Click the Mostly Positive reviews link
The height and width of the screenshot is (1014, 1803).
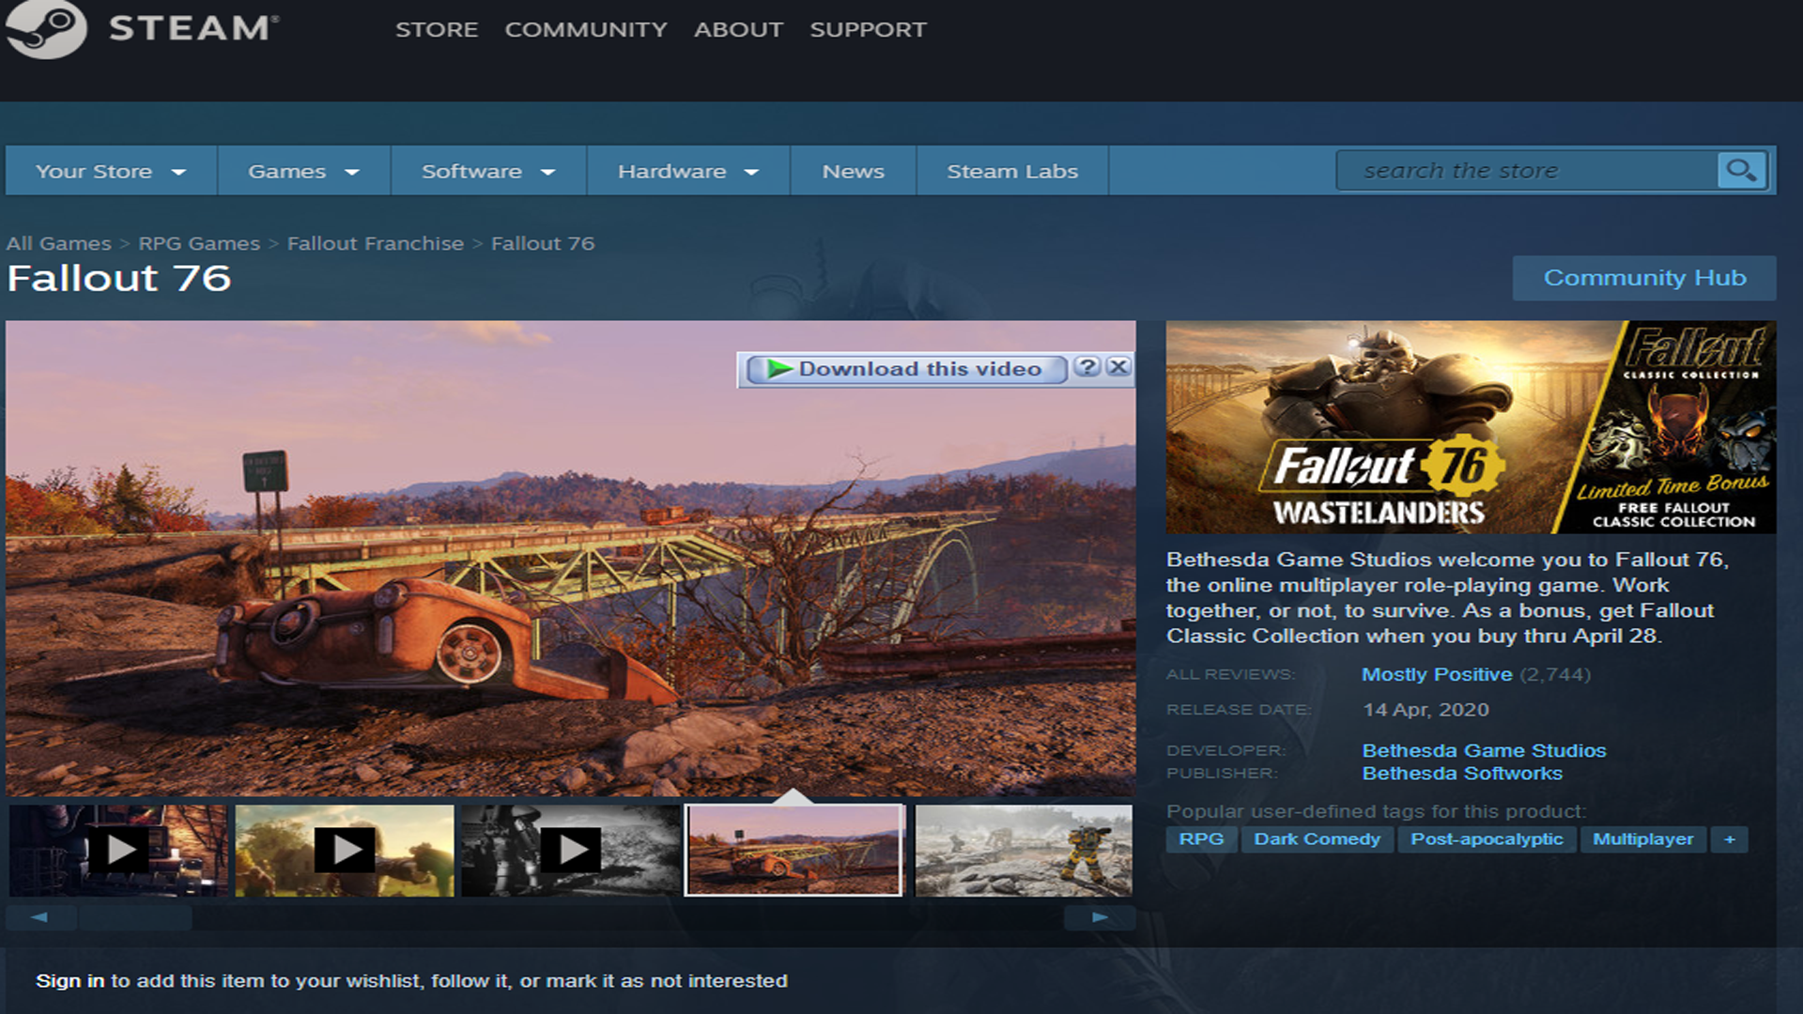click(x=1437, y=674)
